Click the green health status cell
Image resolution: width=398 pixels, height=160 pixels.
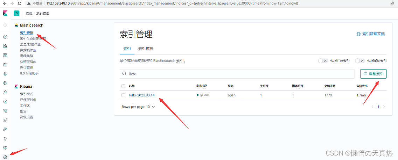click(203, 95)
